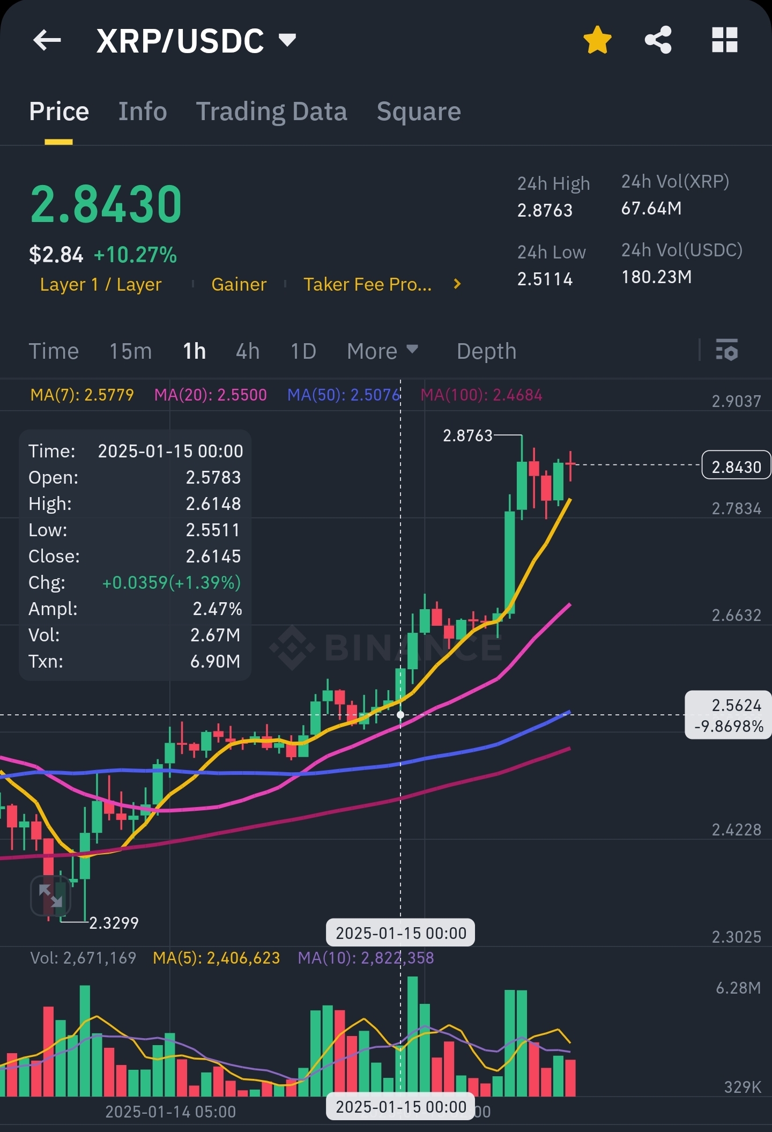Tap the large 2.8430 last price
The height and width of the screenshot is (1132, 772).
(x=106, y=204)
